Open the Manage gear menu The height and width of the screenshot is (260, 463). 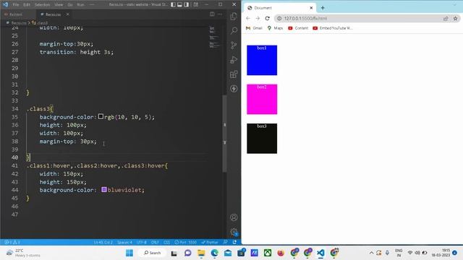[x=234, y=232]
